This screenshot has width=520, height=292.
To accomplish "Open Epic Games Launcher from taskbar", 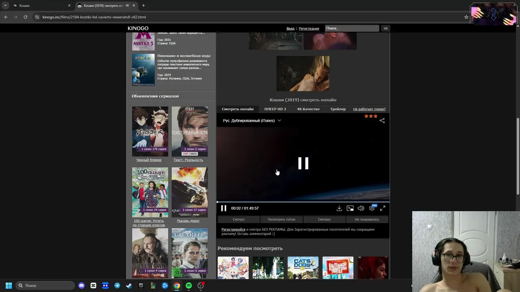I will point(141,286).
